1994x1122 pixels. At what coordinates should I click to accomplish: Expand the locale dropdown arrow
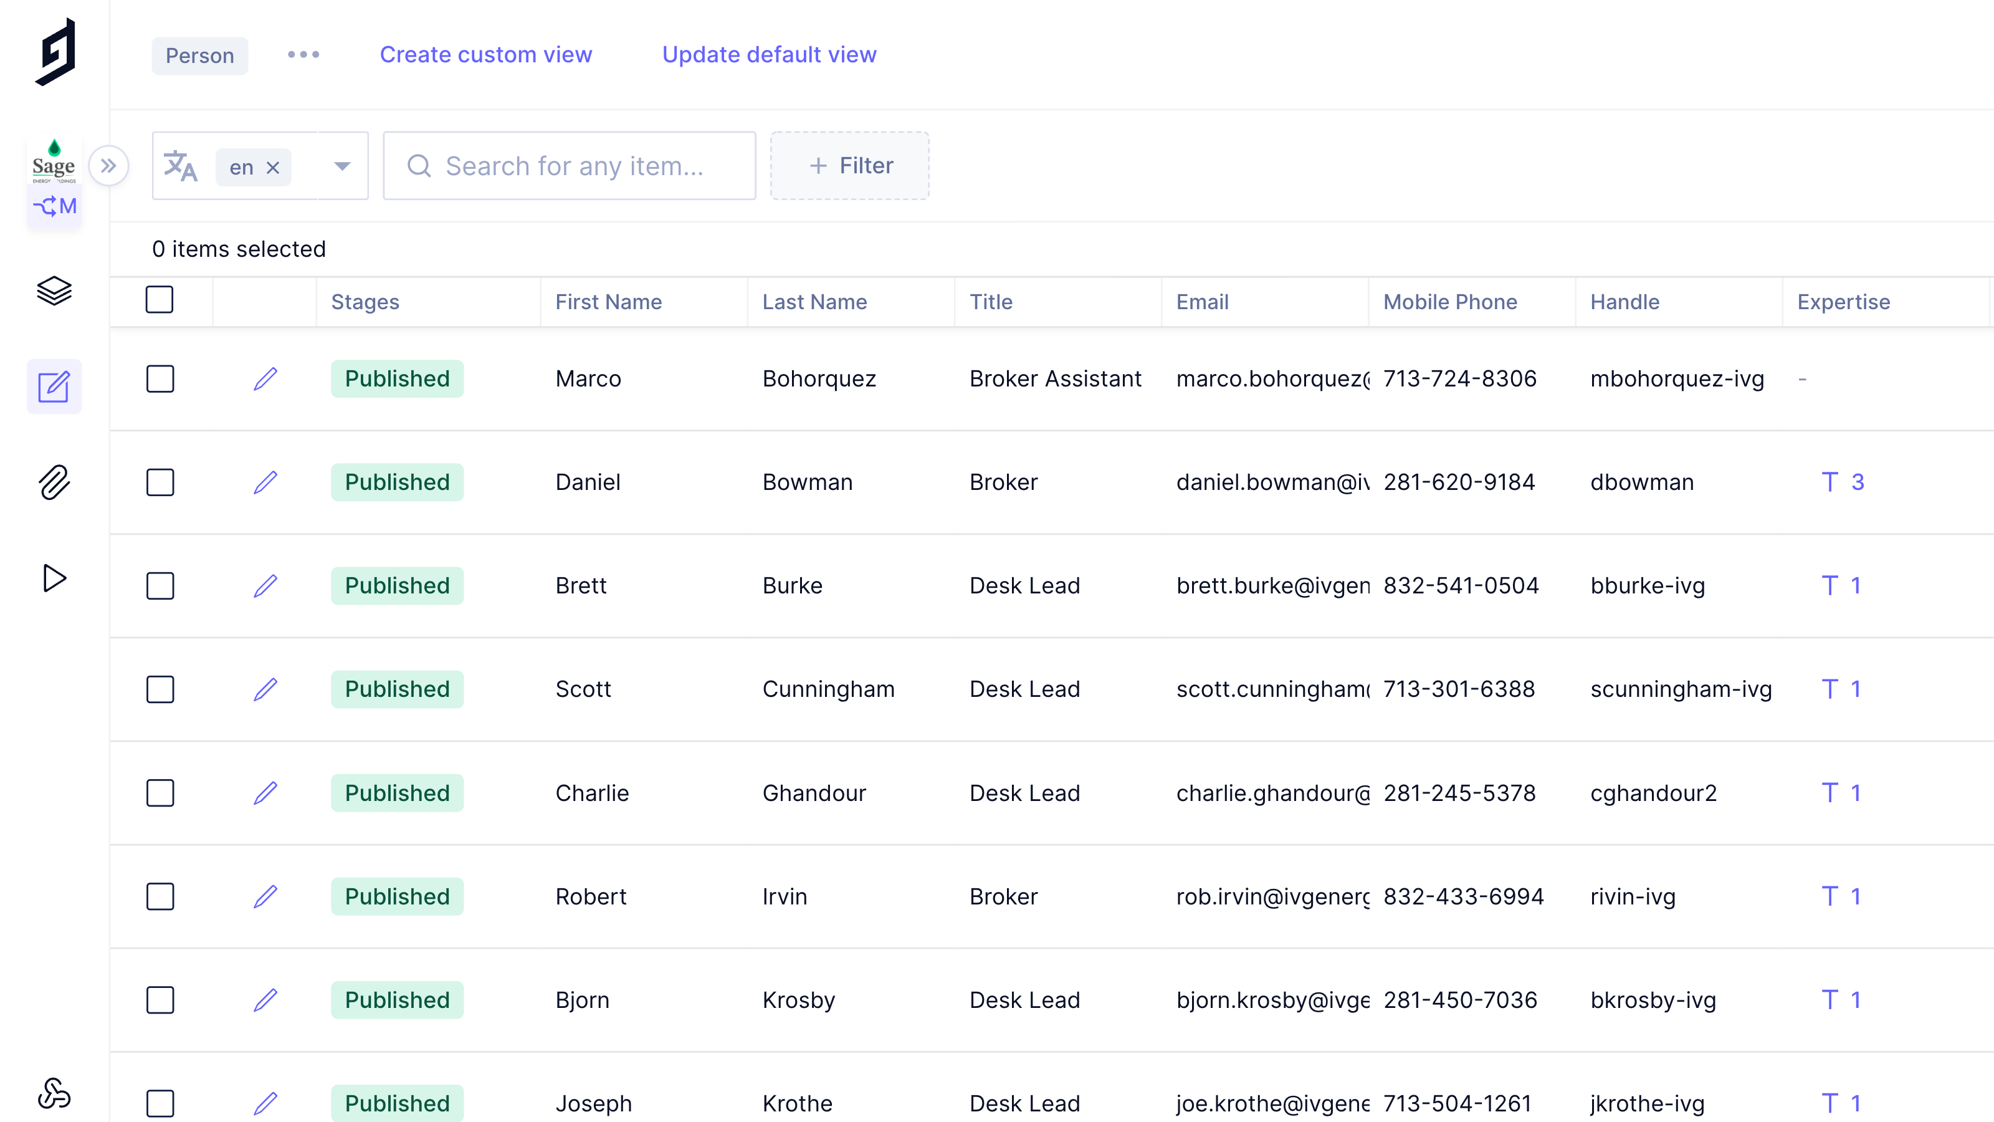[x=342, y=166]
